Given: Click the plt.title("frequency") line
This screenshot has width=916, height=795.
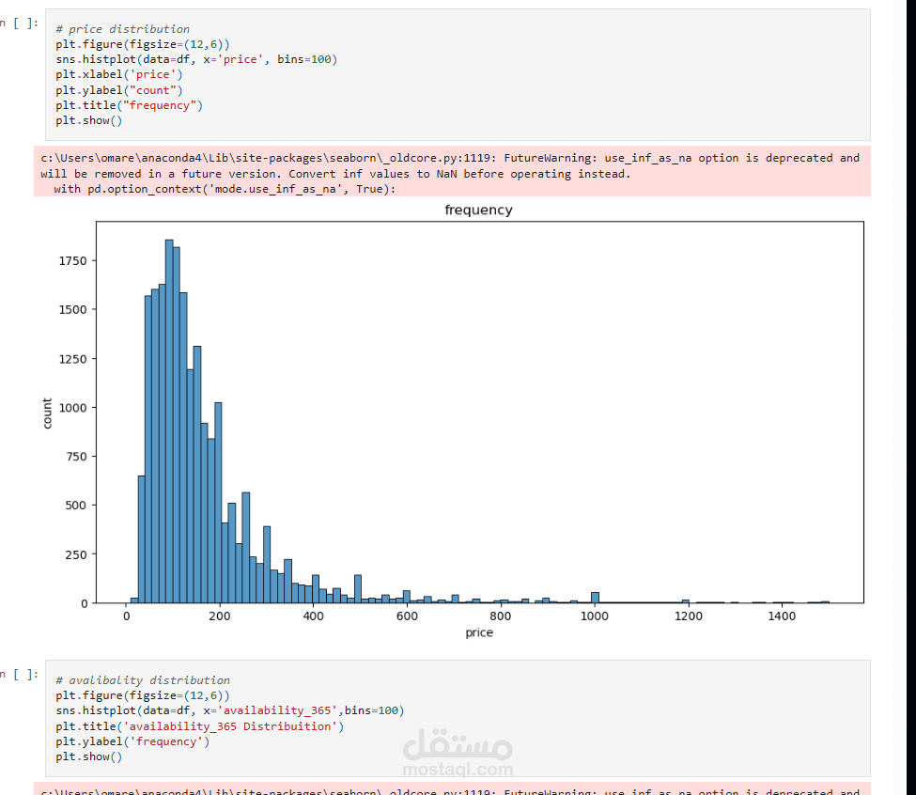Looking at the screenshot, I should click(129, 105).
